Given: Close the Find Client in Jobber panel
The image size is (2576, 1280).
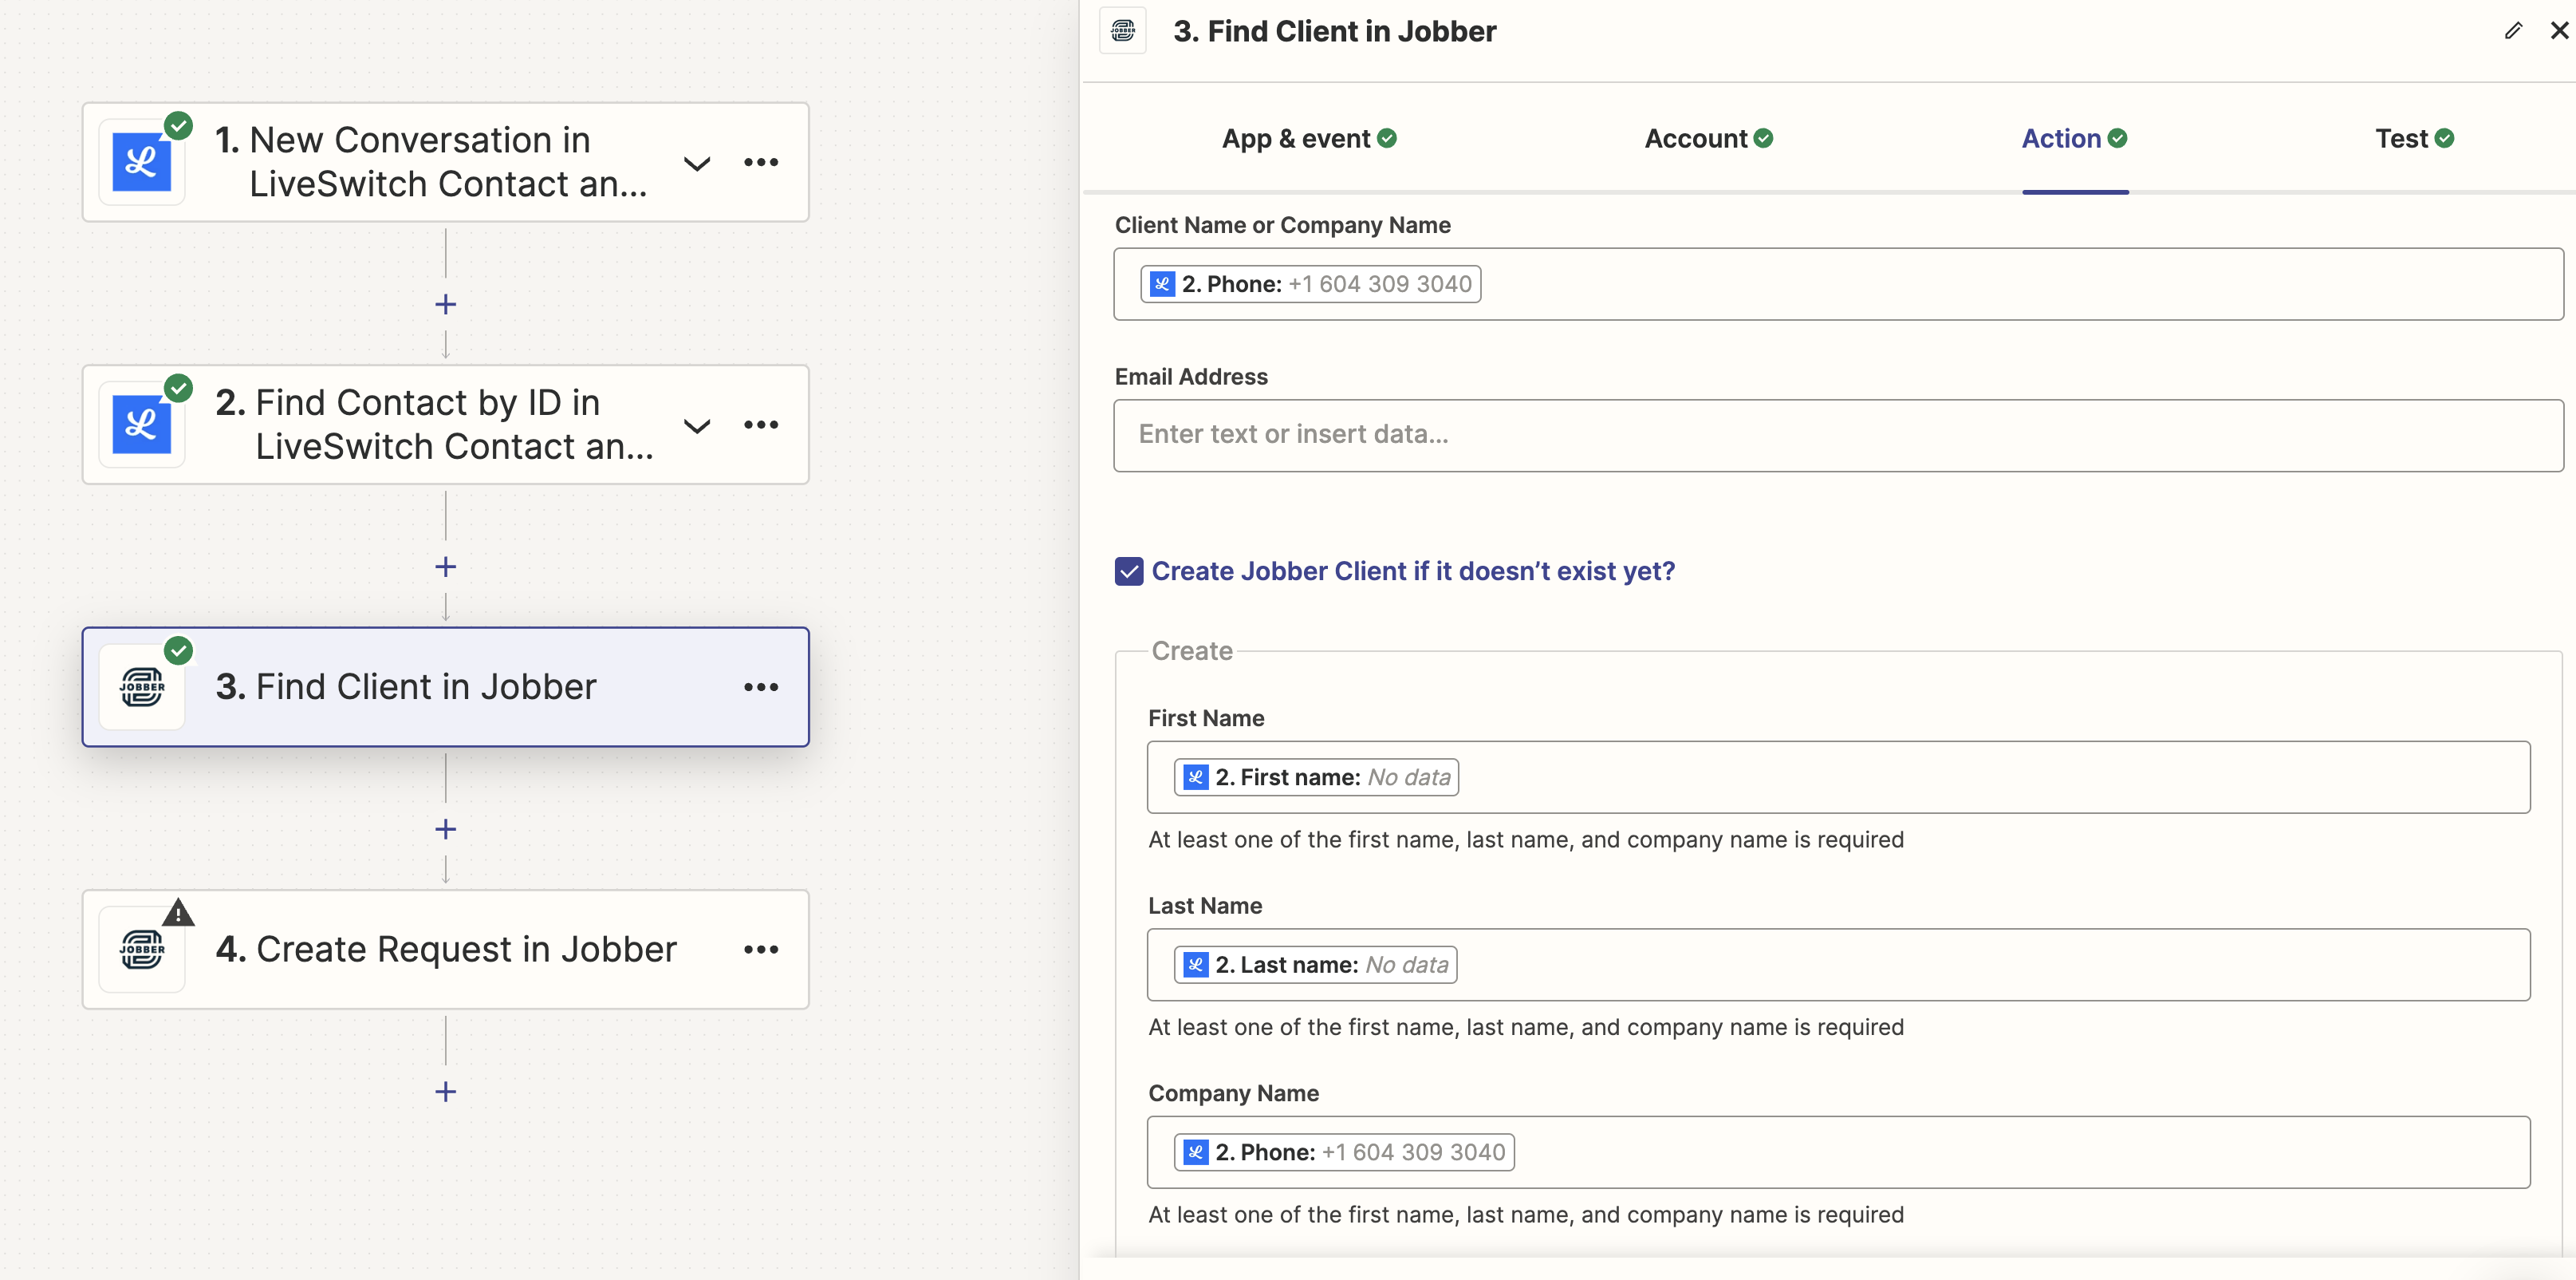Looking at the screenshot, I should (2559, 31).
